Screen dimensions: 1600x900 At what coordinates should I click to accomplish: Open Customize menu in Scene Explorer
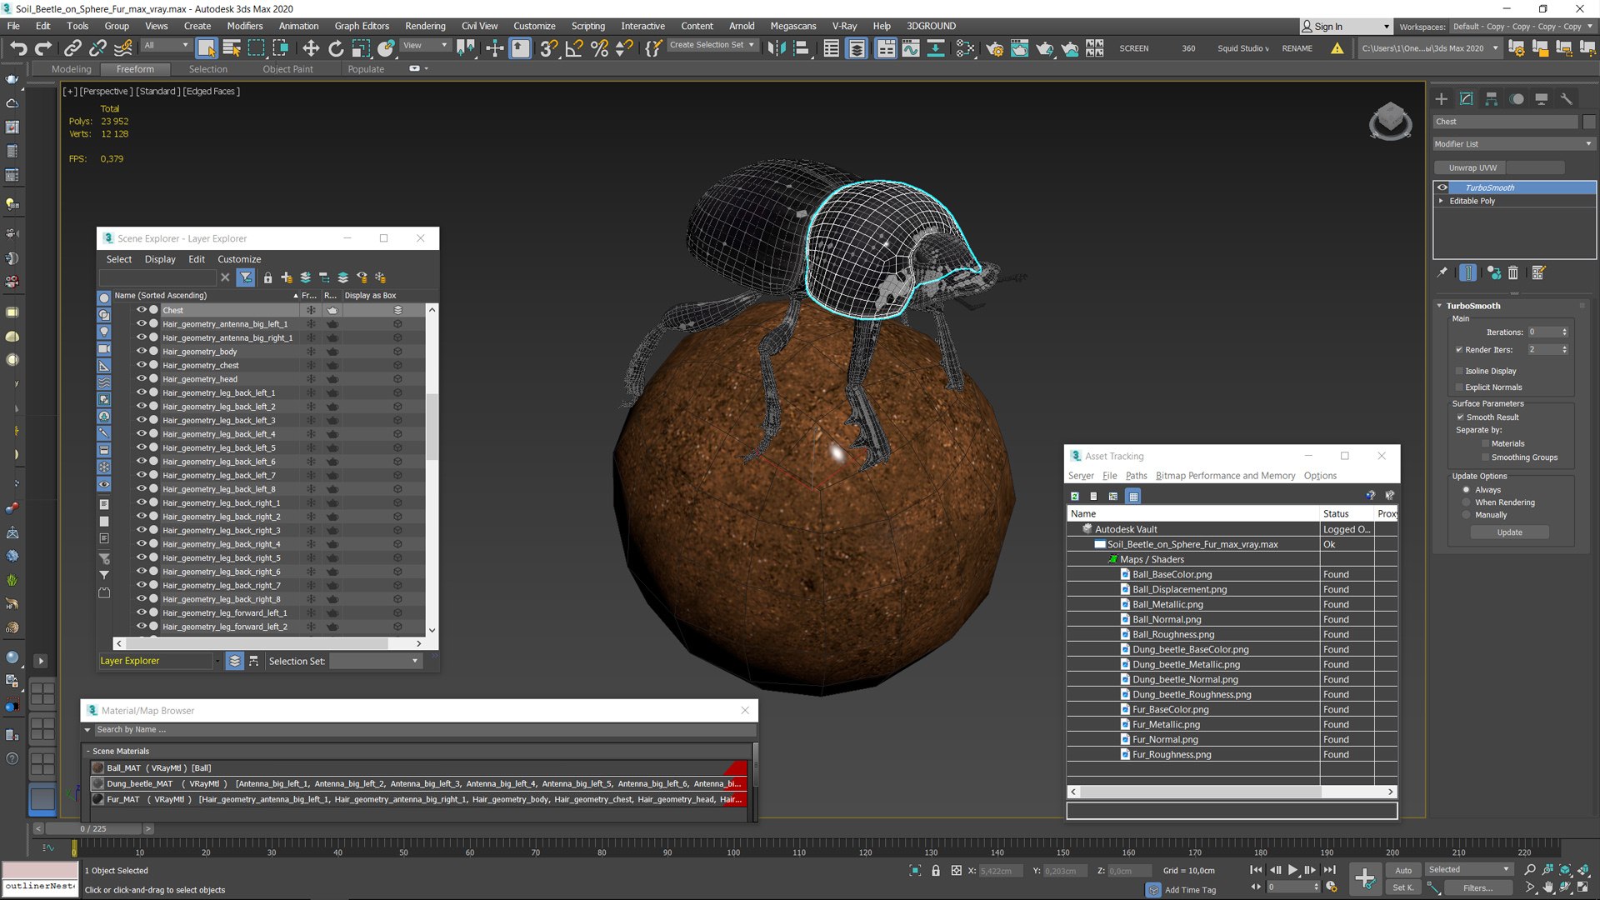[239, 259]
